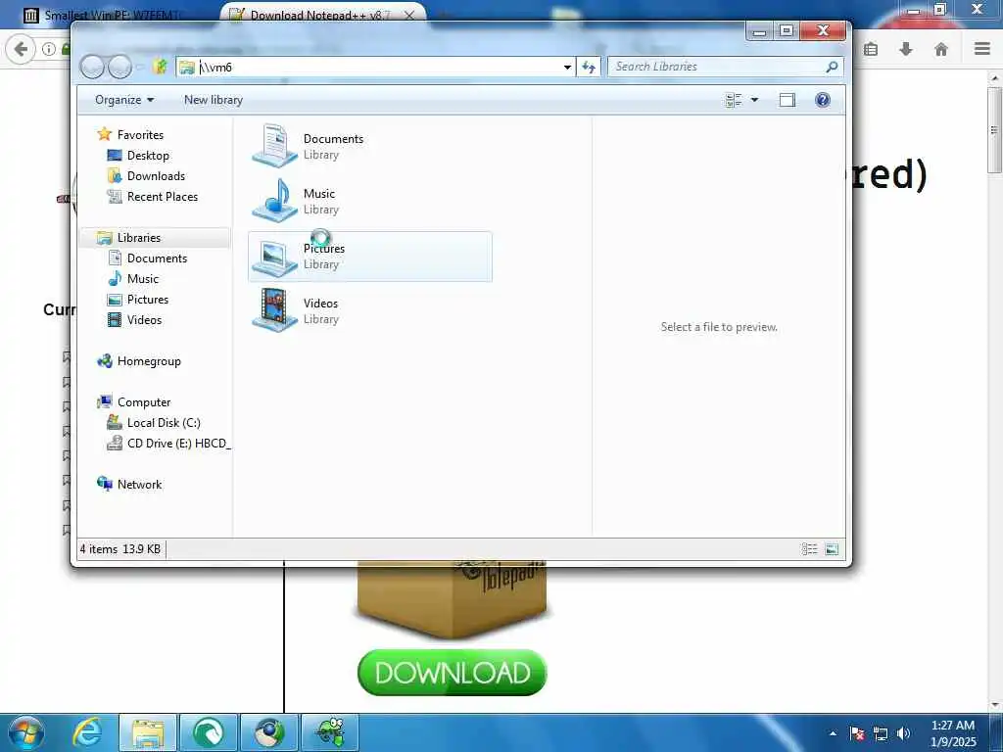Click browser site information icon
1003x752 pixels.
point(49,49)
